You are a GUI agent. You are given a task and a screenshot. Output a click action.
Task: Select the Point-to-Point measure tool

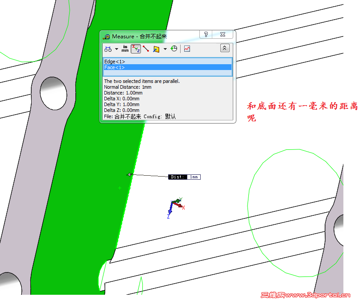pyautogui.click(x=146, y=49)
